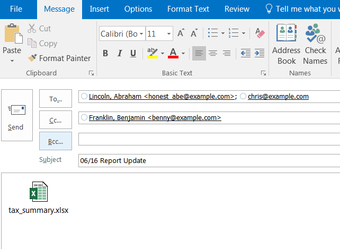340x249 pixels.
Task: Decrease paragraph indent
Action: pos(246,53)
